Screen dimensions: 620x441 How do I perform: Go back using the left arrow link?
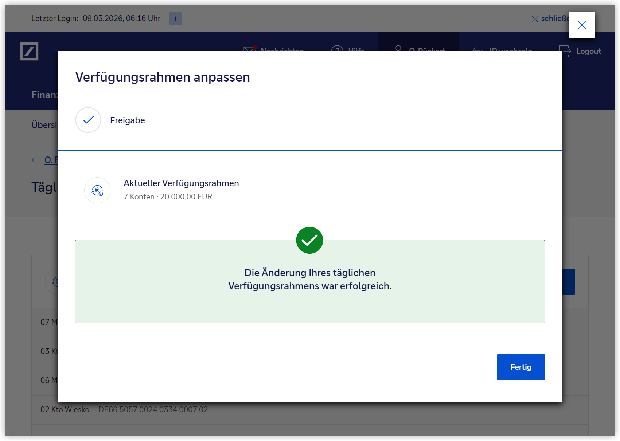[x=36, y=160]
